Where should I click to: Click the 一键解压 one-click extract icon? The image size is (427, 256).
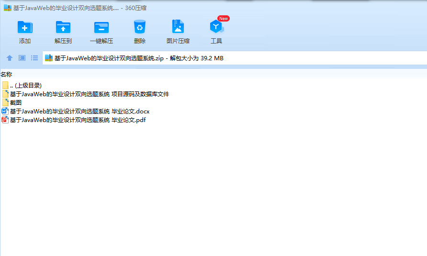(101, 27)
